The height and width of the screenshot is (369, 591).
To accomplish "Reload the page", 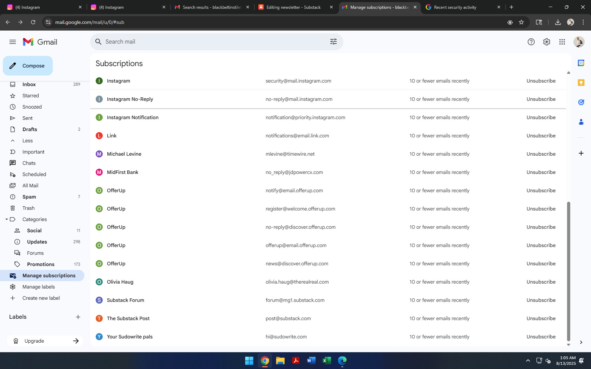I will coord(33,22).
